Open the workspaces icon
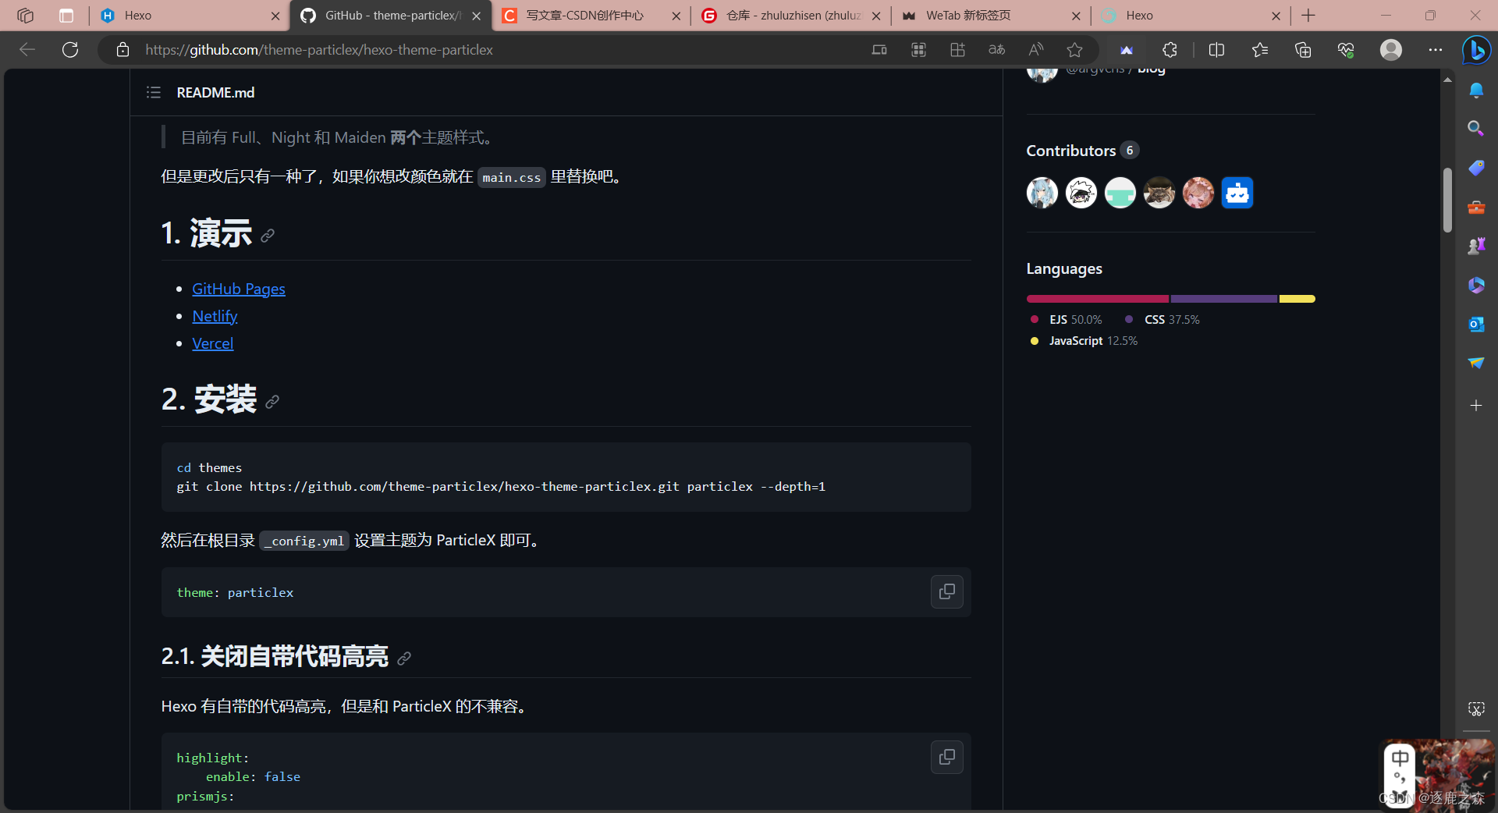The width and height of the screenshot is (1498, 813). [x=26, y=16]
